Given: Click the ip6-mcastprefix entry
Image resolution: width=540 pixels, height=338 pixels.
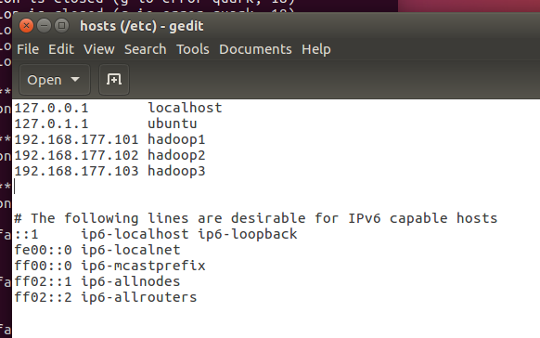Looking at the screenshot, I should coord(143,266).
